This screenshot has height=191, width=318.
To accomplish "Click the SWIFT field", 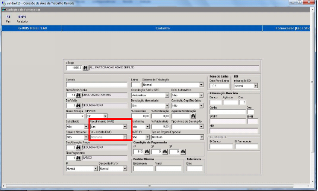I will pyautogui.click(x=228, y=121).
